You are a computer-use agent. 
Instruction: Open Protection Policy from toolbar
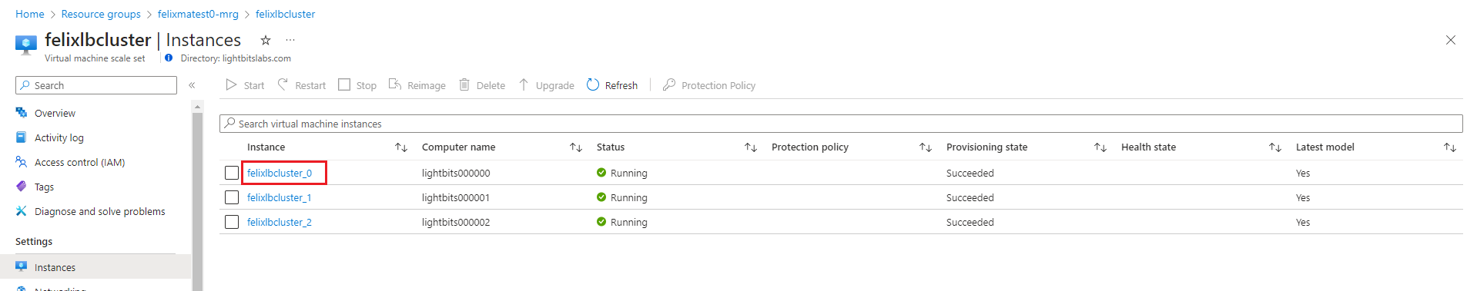pos(709,85)
